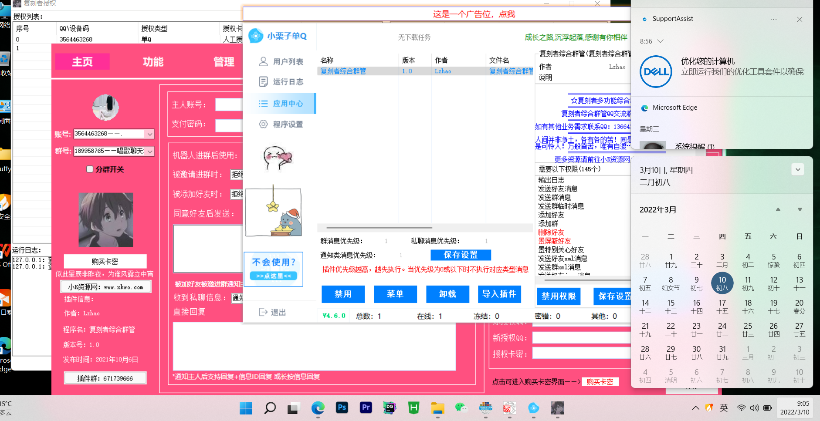The width and height of the screenshot is (820, 421).
Task: Open Microsoft Edge in the taskbar
Action: point(318,408)
